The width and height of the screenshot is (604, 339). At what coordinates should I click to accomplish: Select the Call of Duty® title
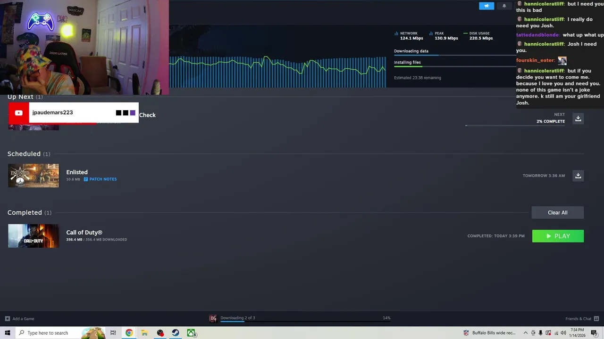[84, 232]
